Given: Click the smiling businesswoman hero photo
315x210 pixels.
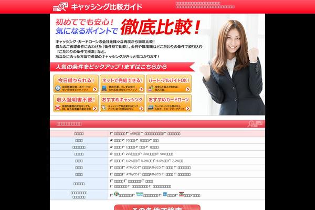Looking at the screenshot, I should point(233,67).
